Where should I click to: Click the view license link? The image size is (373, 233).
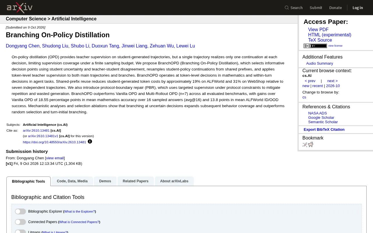coord(335,46)
